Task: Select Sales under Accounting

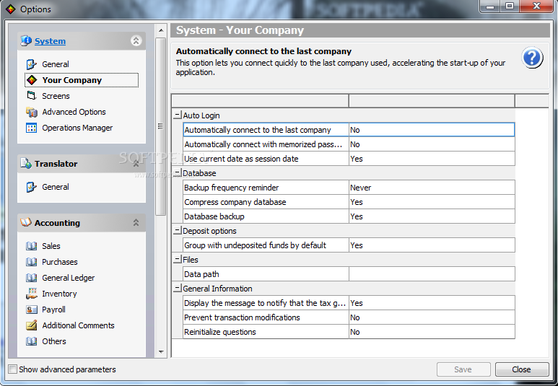Action: [x=51, y=246]
